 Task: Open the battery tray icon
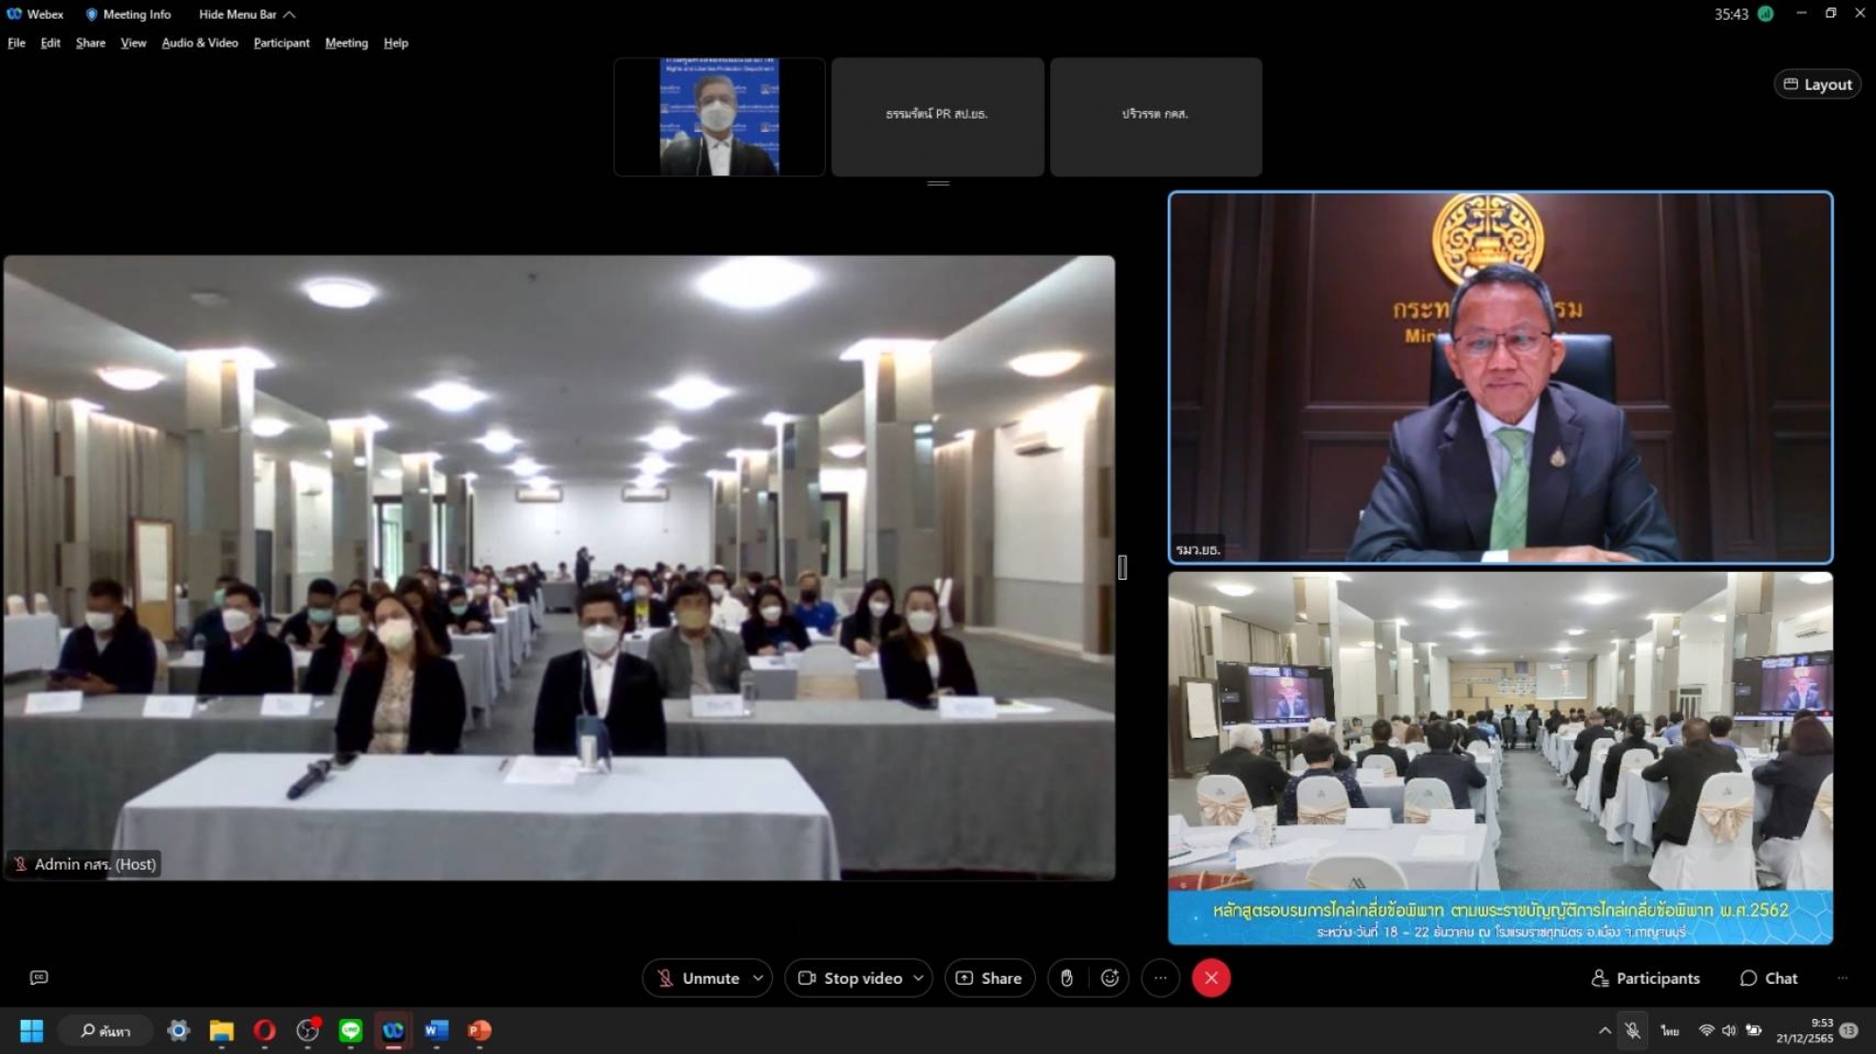click(x=1754, y=1030)
